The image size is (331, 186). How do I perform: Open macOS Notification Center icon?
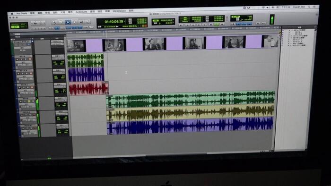click(314, 7)
